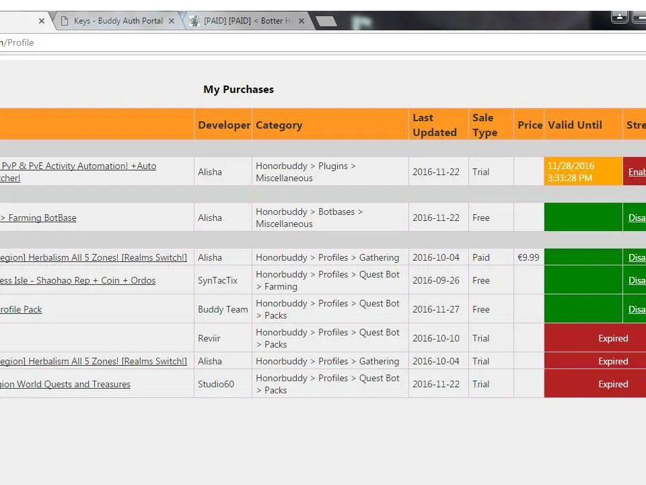646x485 pixels.
Task: Click the 2016-11-22 date in the Studio60 row
Action: [436, 384]
